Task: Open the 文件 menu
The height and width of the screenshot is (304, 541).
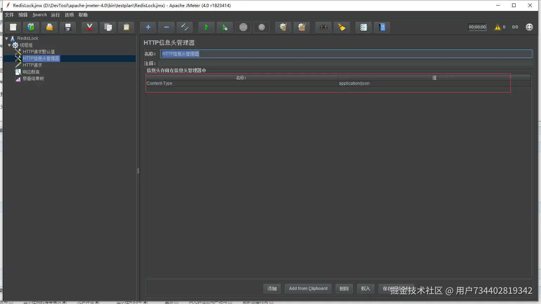Action: (x=9, y=15)
